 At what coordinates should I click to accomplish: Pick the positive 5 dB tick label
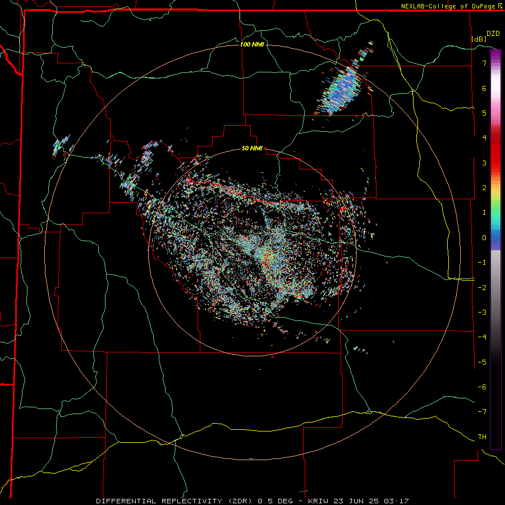coord(484,113)
